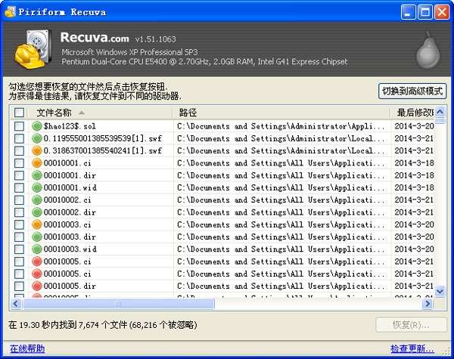
Task: Click the vertical scrollbar down arrow
Action: [440, 291]
